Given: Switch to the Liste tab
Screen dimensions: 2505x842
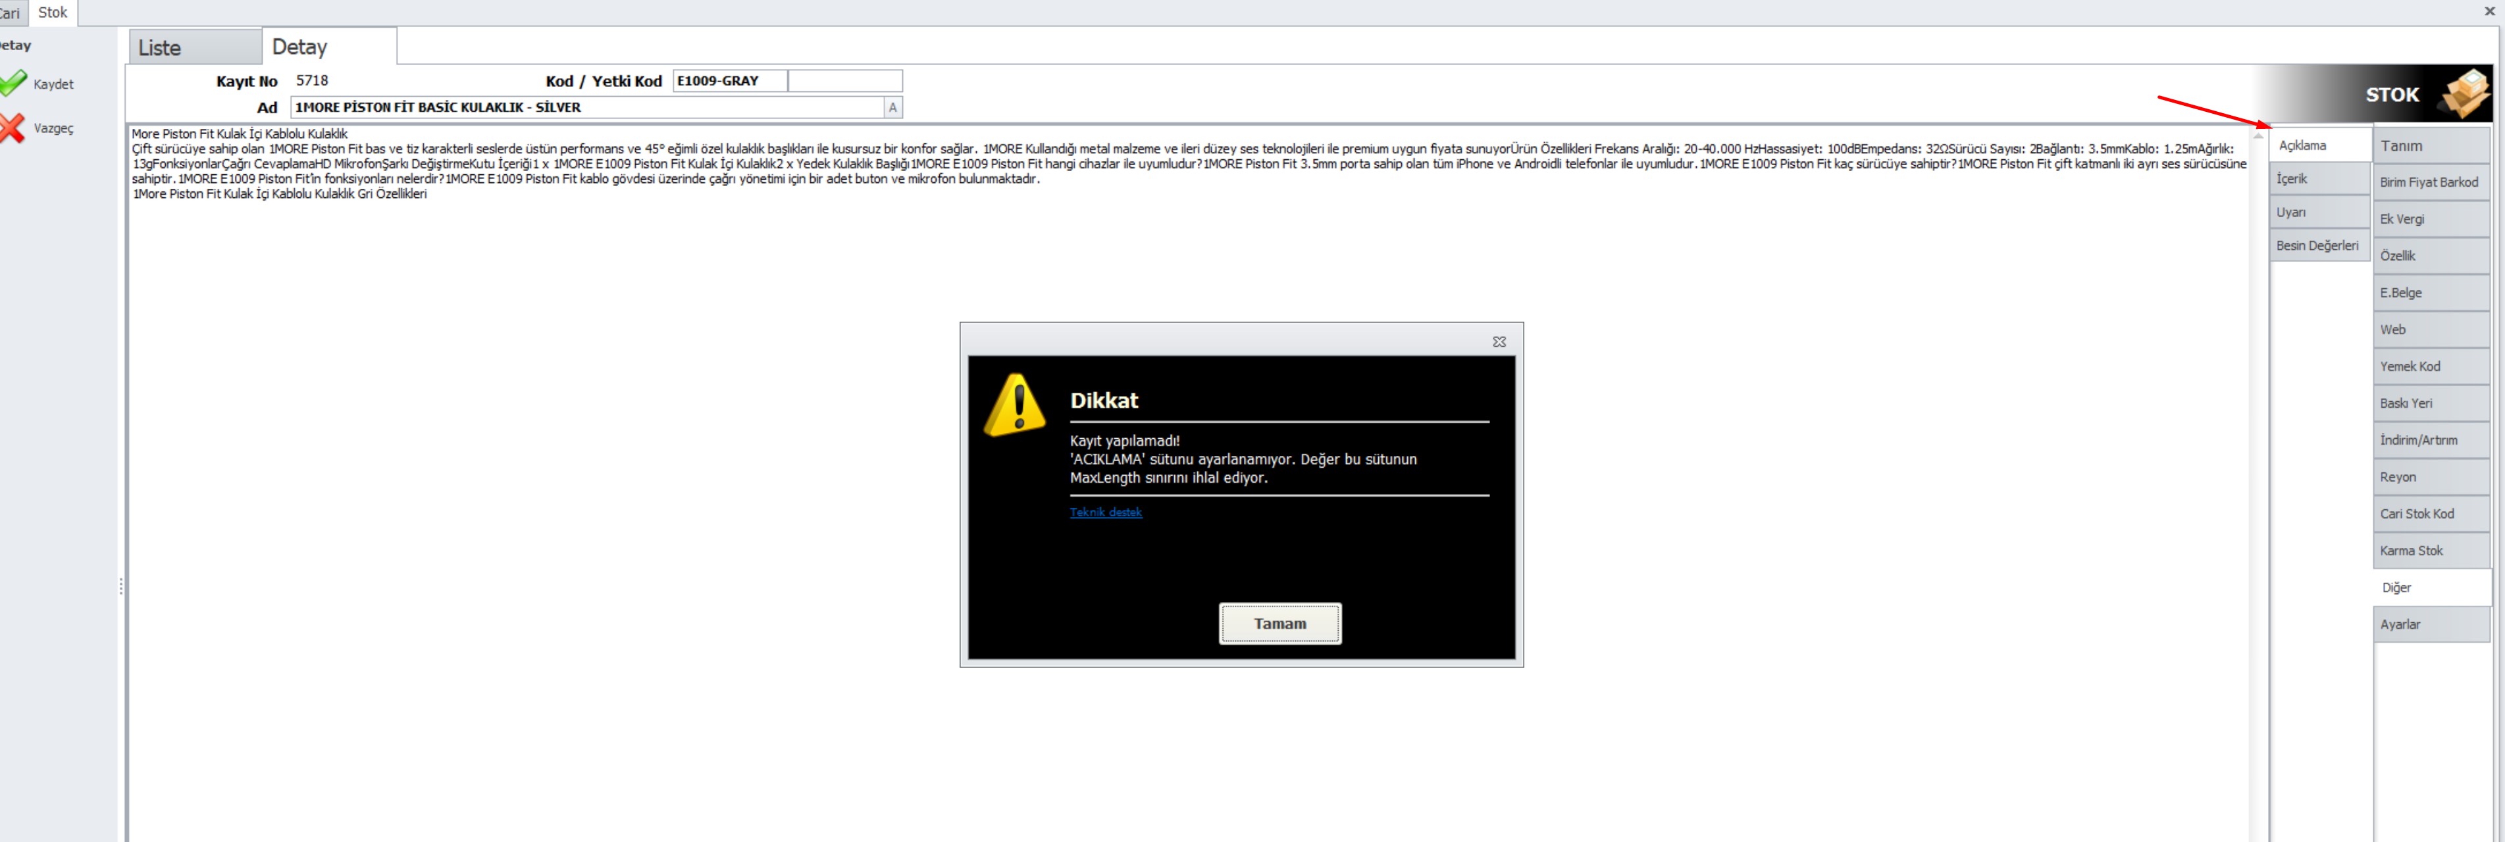Looking at the screenshot, I should tap(194, 47).
